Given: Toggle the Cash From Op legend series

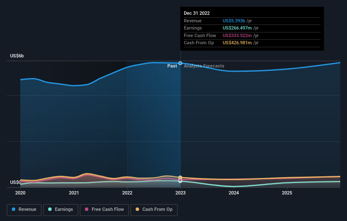Looking at the screenshot, I should click(154, 210).
